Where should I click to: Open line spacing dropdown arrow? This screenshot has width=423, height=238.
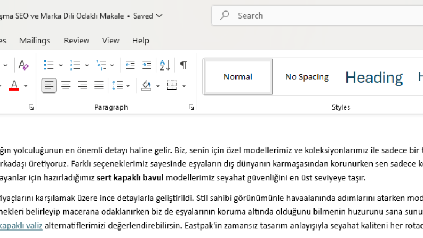click(128, 86)
